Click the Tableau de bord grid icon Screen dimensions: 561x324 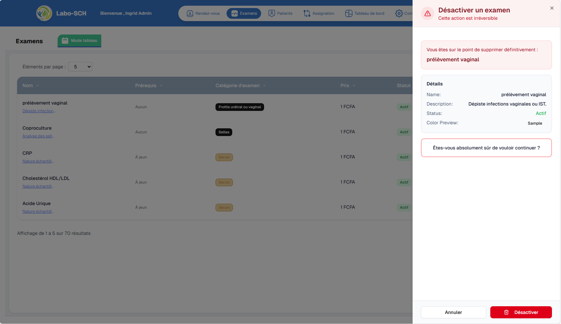coord(349,13)
